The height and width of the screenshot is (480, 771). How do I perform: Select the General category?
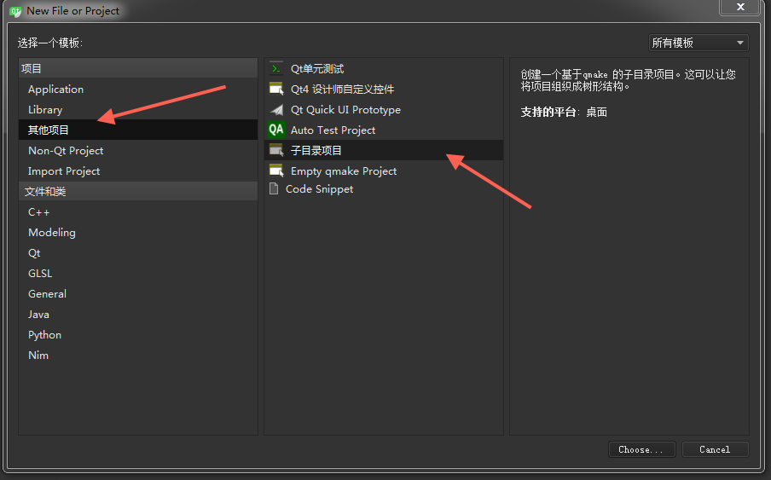click(138, 294)
